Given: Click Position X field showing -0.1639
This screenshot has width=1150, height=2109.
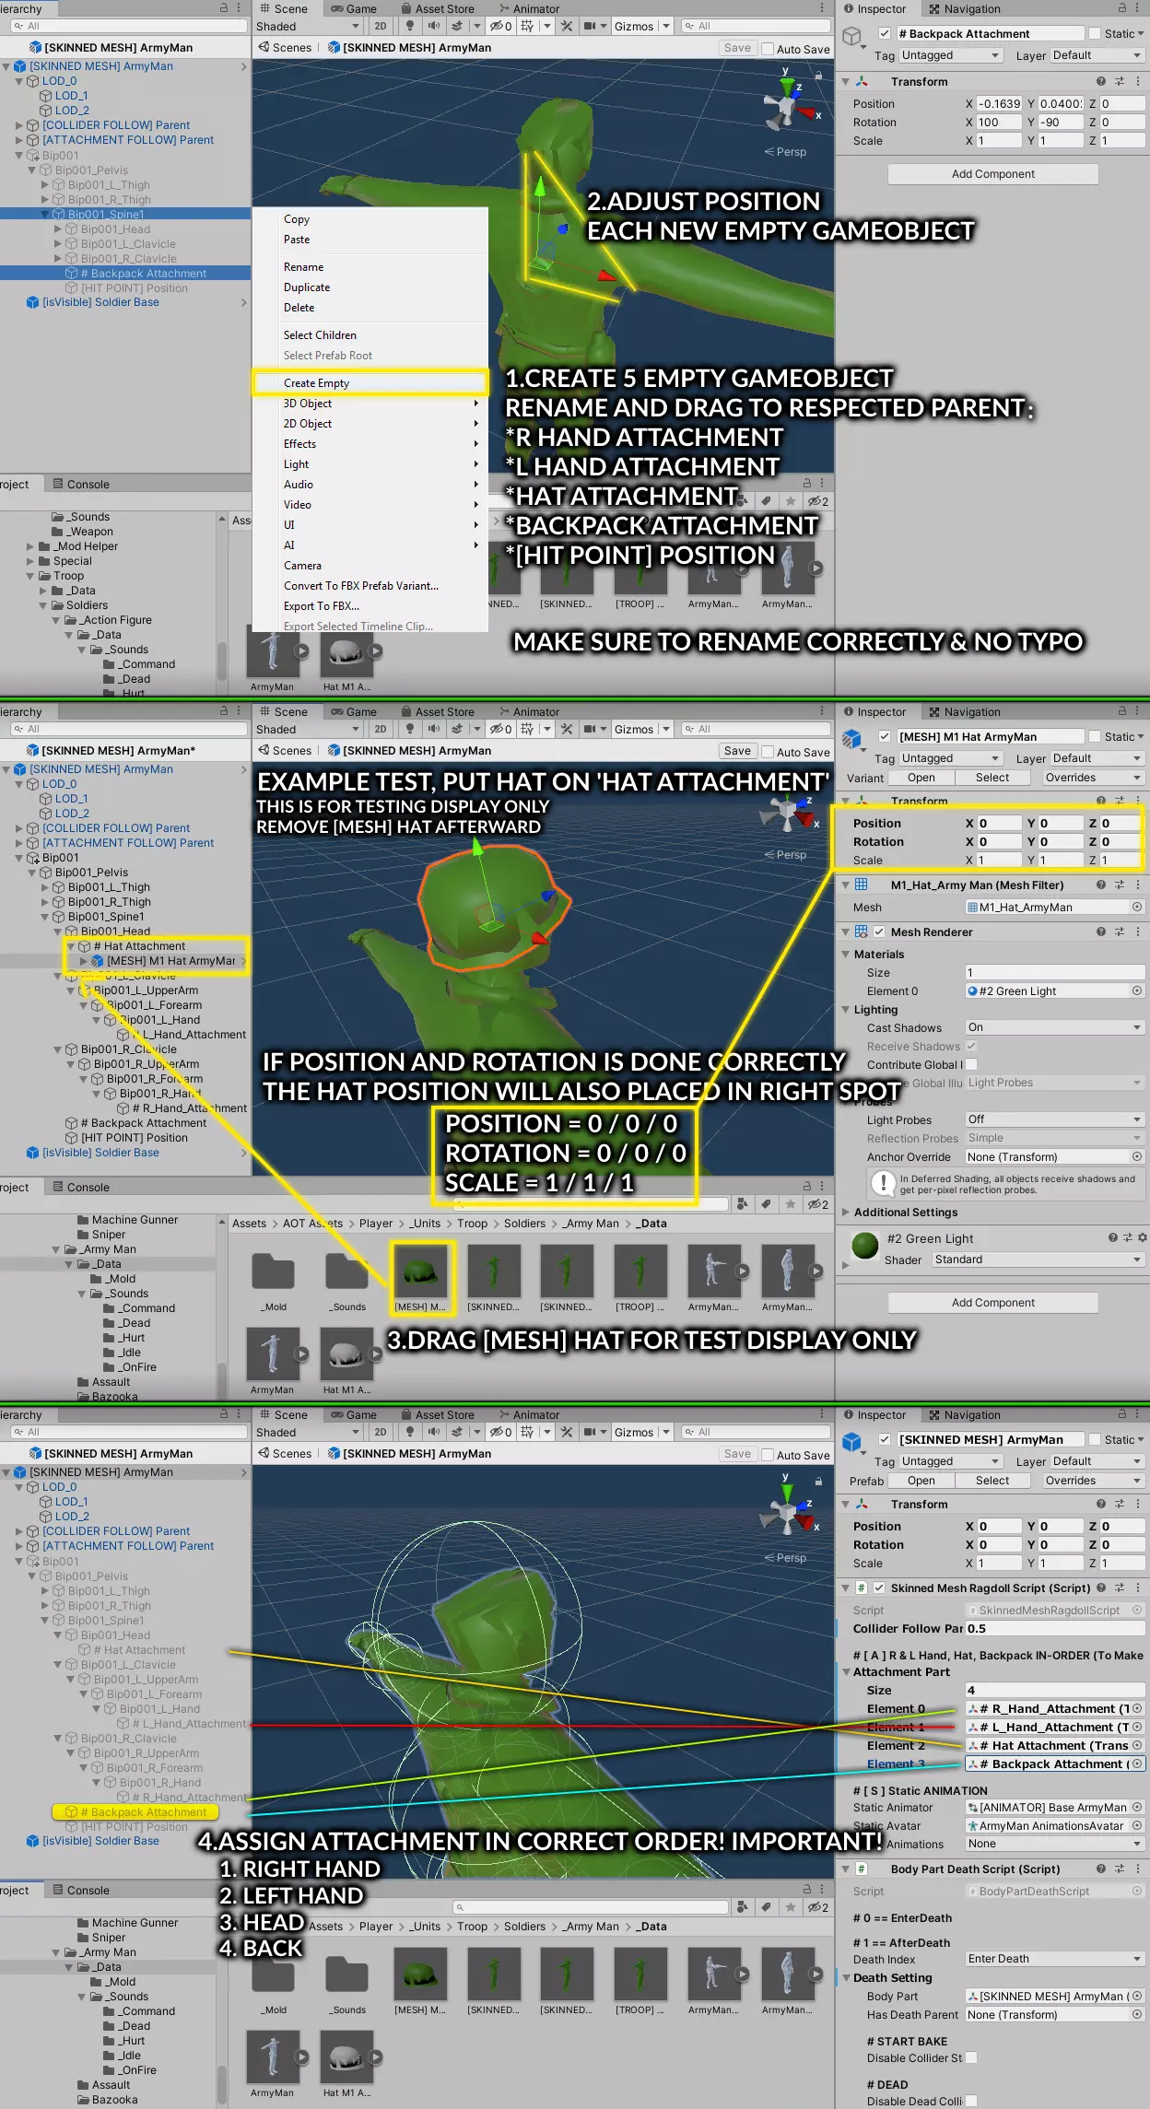Looking at the screenshot, I should point(999,104).
